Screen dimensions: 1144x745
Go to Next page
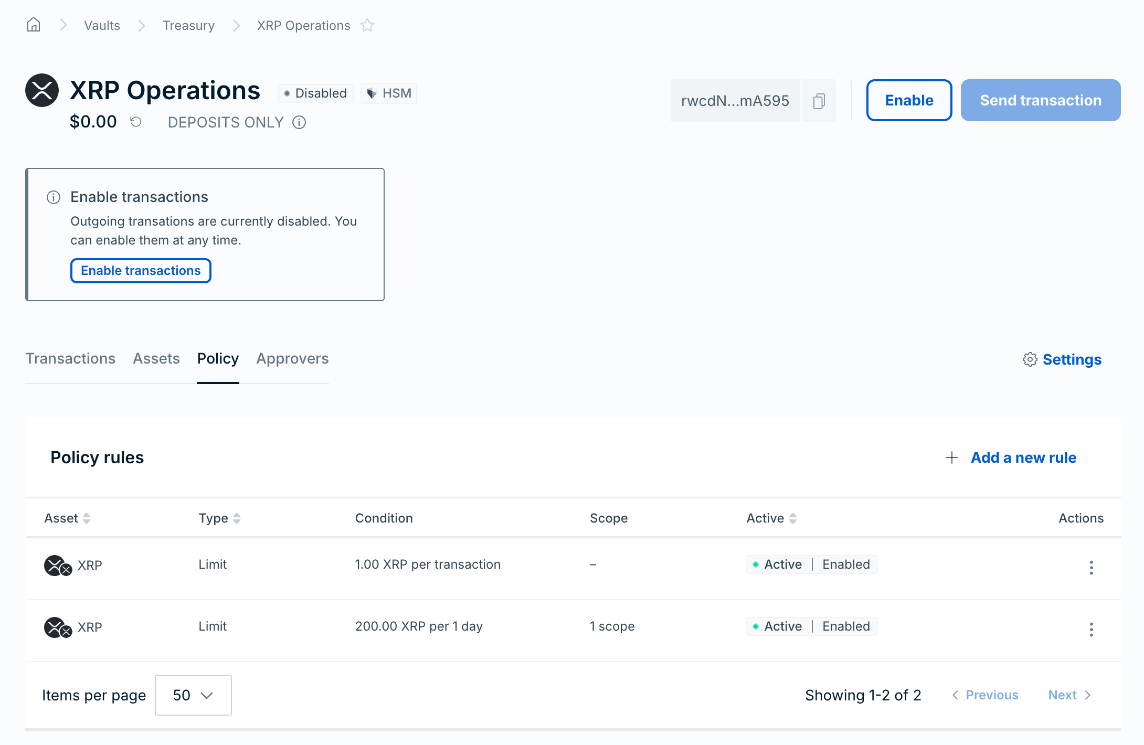point(1069,695)
